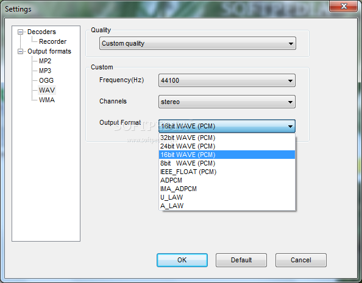
Task: Select Decoders in the settings tree
Action: click(41, 32)
